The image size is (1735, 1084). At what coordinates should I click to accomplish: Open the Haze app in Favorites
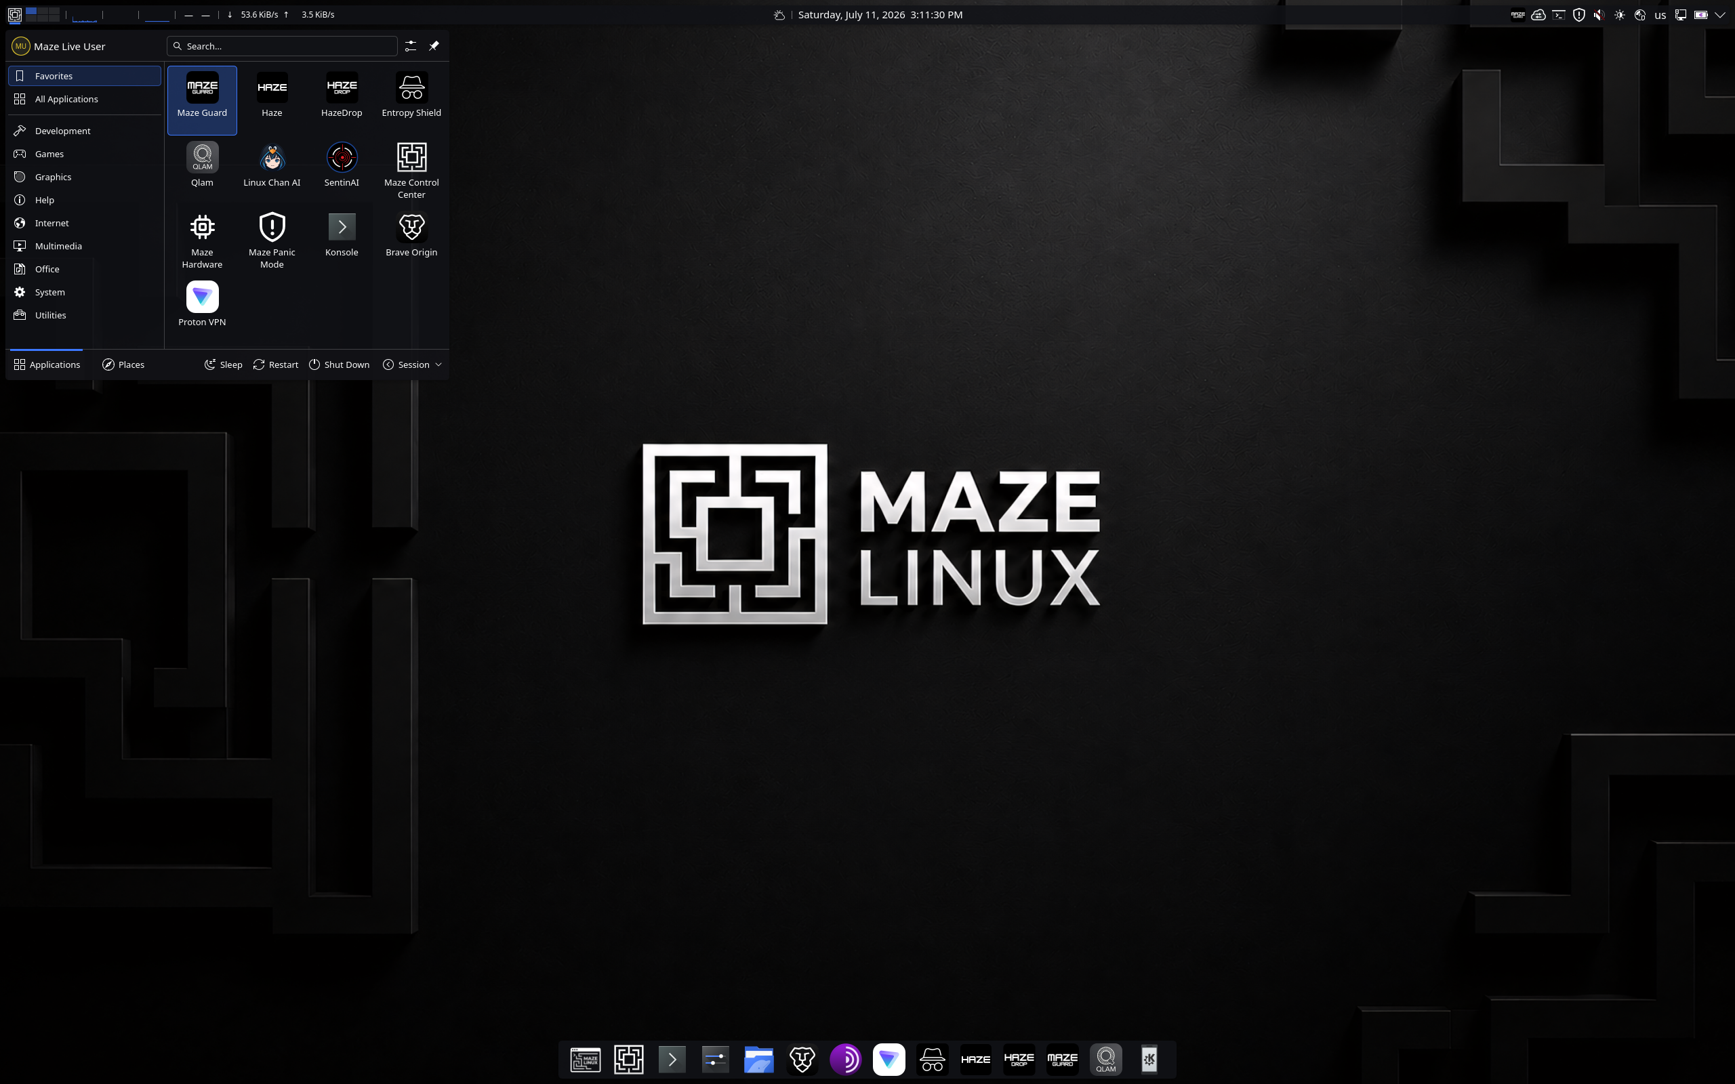(x=272, y=100)
